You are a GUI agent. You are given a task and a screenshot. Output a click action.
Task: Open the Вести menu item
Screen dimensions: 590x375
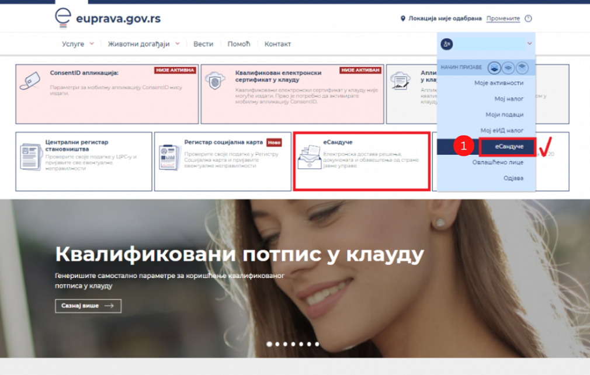(x=203, y=44)
